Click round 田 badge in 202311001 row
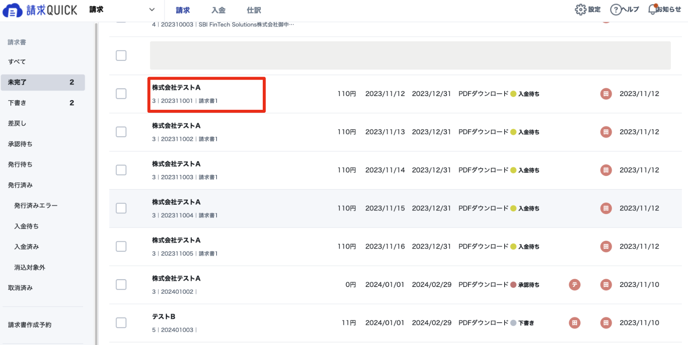 click(x=606, y=94)
